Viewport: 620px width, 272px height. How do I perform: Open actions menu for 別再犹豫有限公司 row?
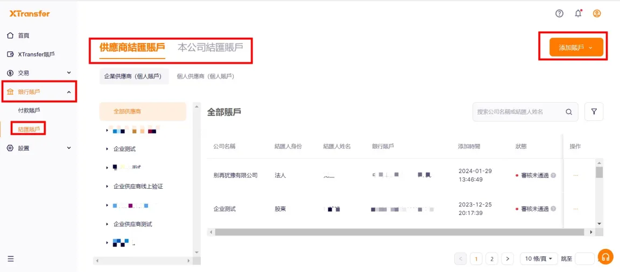click(575, 175)
